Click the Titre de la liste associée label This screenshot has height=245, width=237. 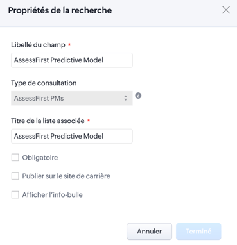click(x=48, y=121)
